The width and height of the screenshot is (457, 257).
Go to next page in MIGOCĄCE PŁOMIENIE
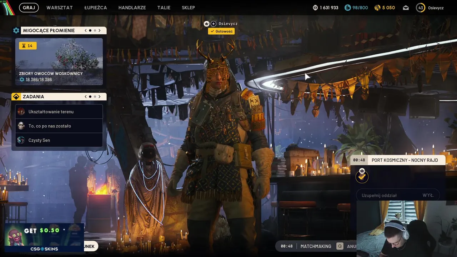(x=100, y=30)
